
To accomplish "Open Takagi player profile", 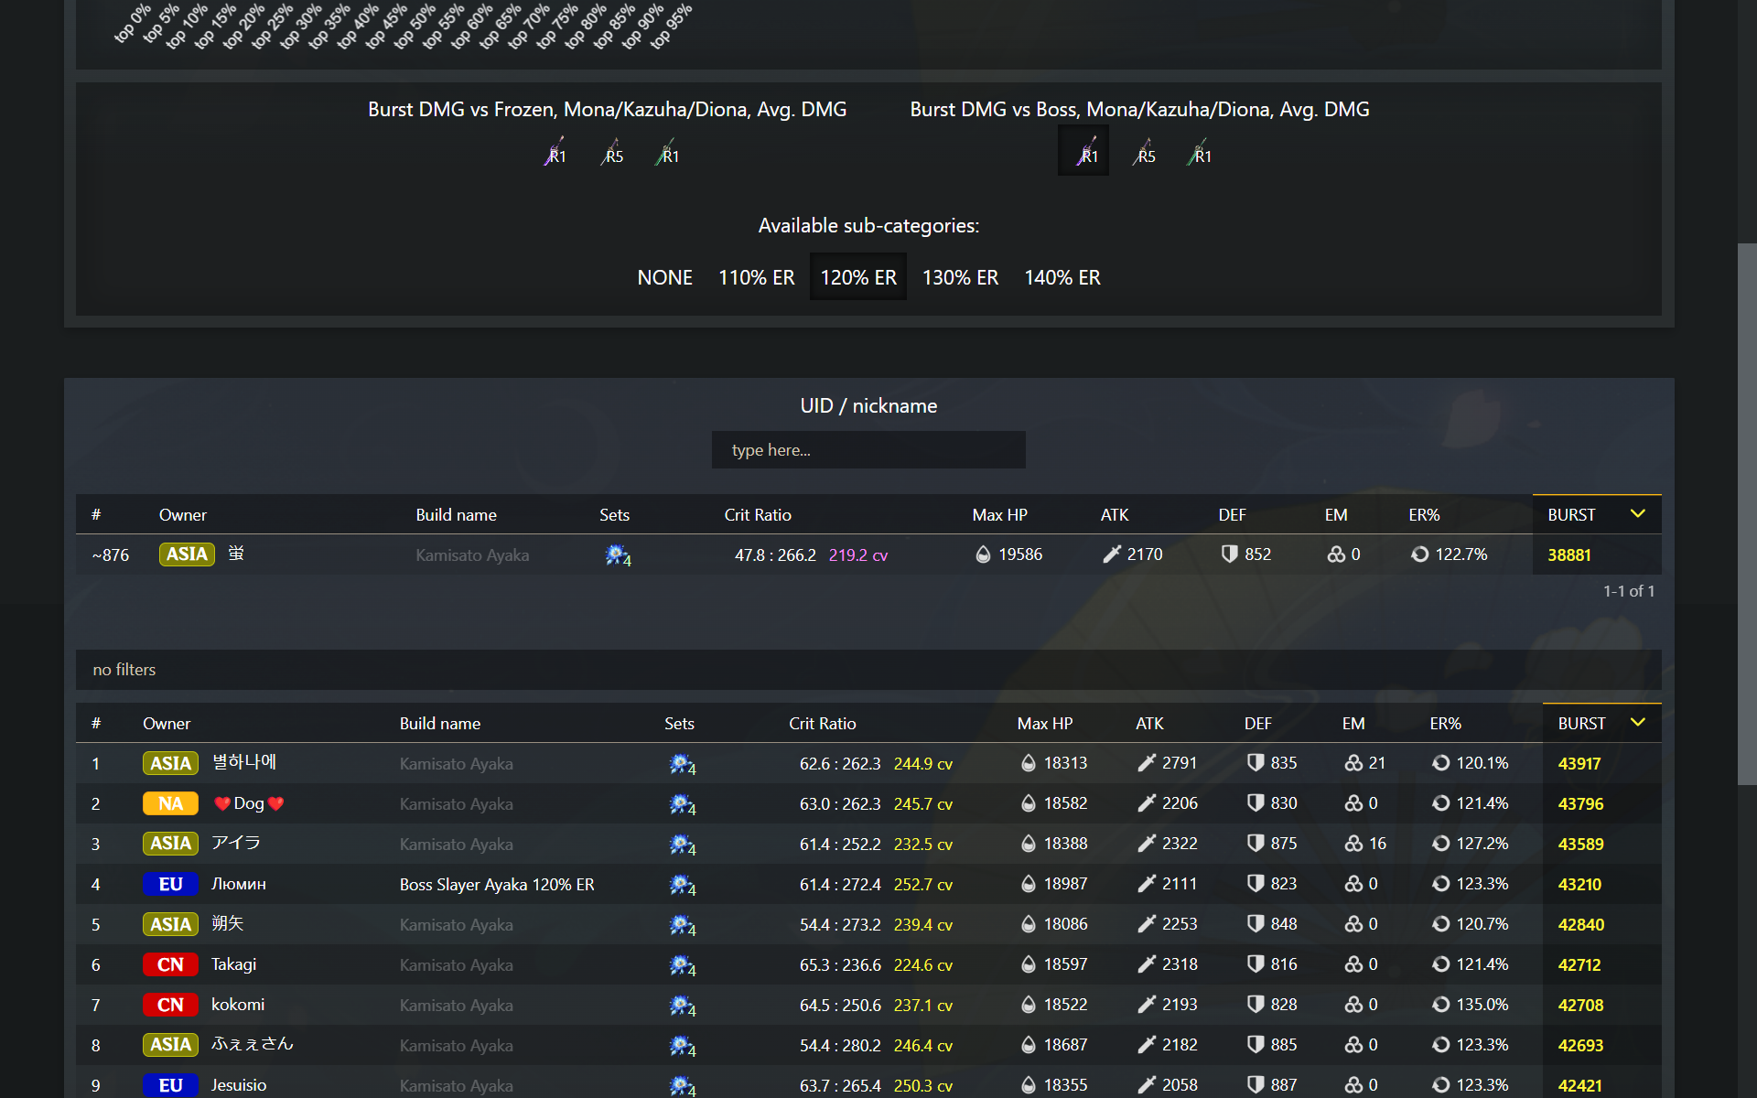I will click(234, 964).
